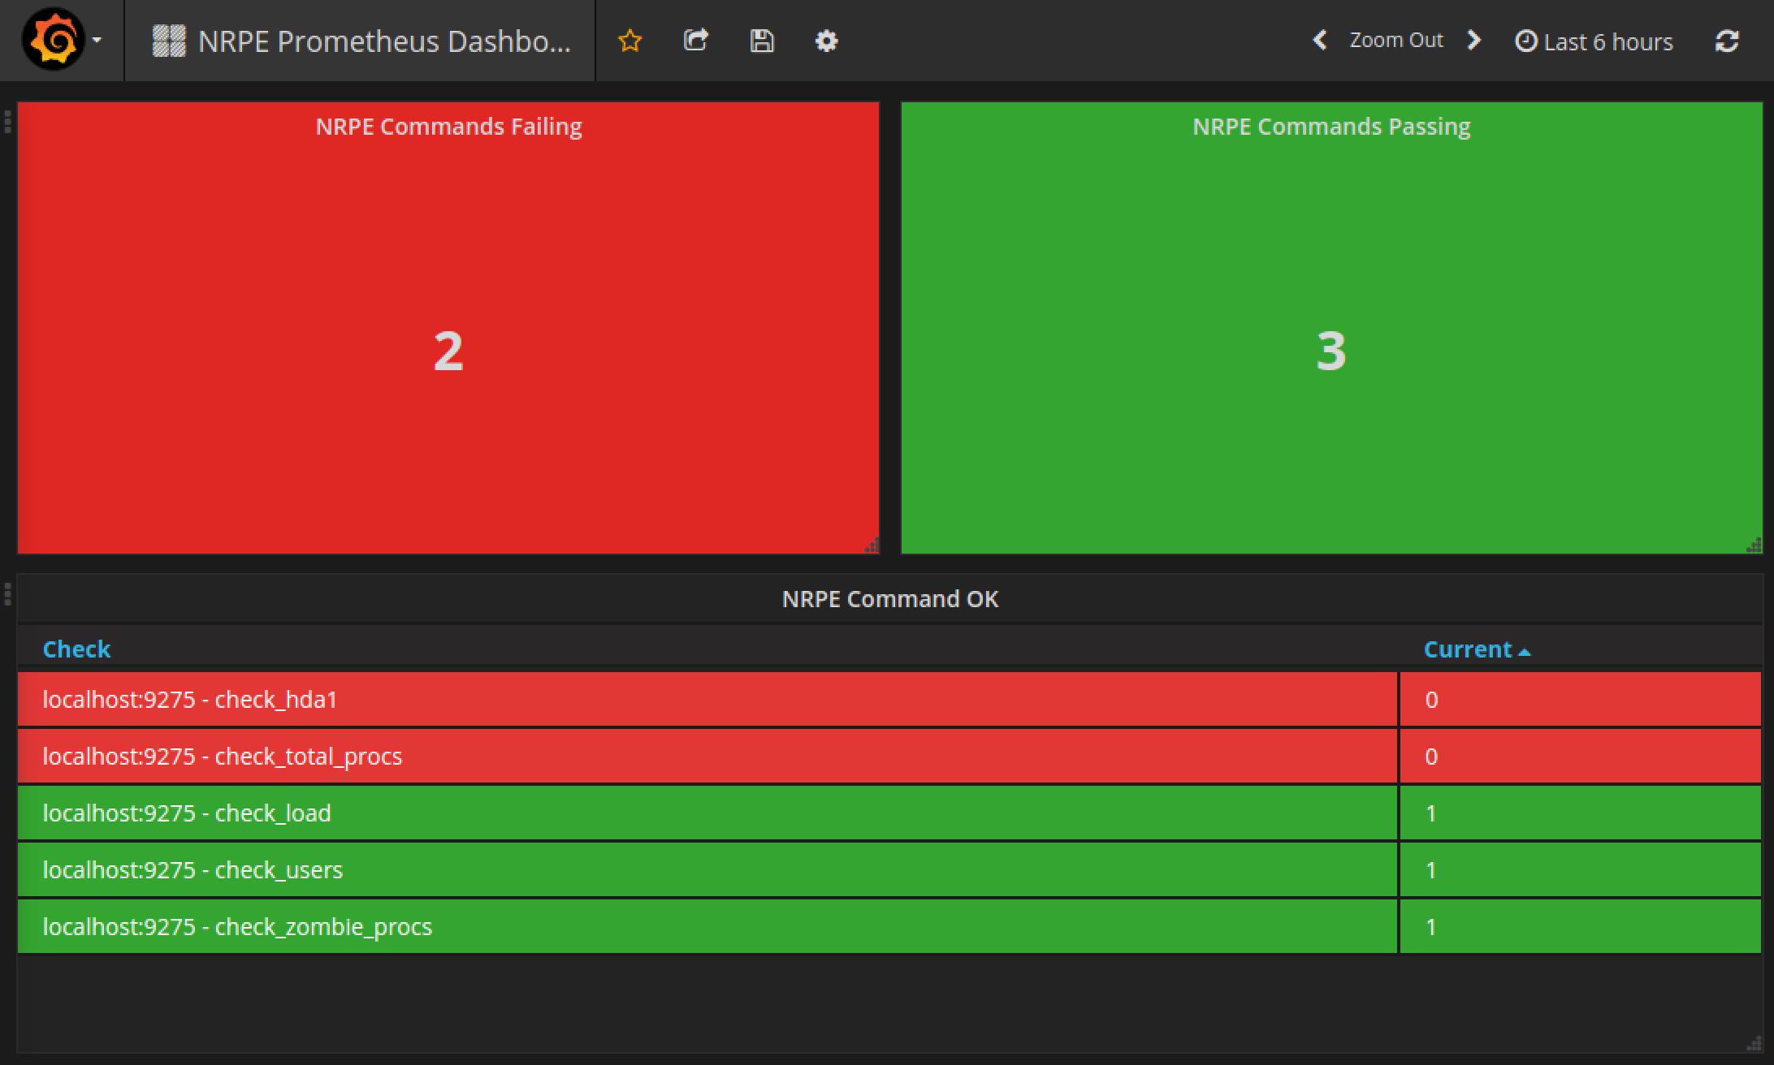Click the Zoom Out button
The image size is (1774, 1065).
pyautogui.click(x=1396, y=41)
